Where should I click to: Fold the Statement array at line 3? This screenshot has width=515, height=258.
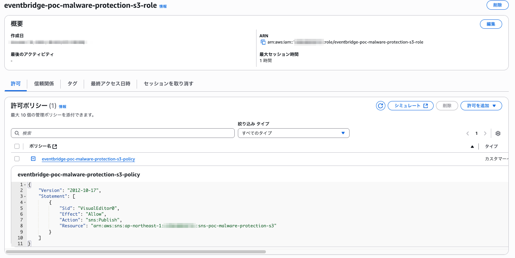point(25,196)
